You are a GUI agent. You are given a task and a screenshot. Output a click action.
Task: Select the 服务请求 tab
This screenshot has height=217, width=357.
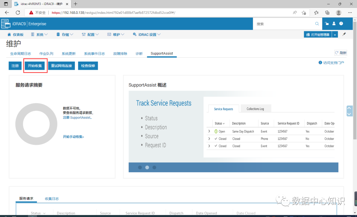tap(26, 199)
